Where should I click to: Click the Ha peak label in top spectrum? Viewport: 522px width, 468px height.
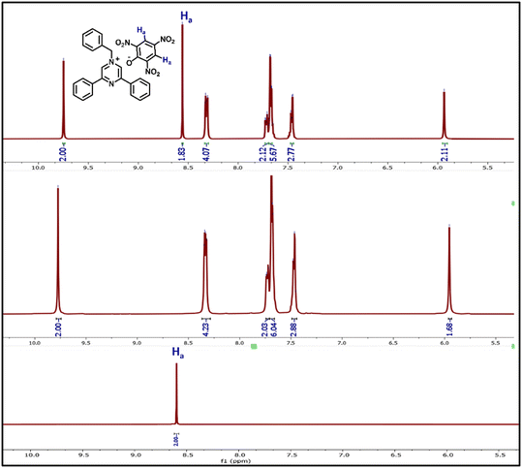[186, 17]
